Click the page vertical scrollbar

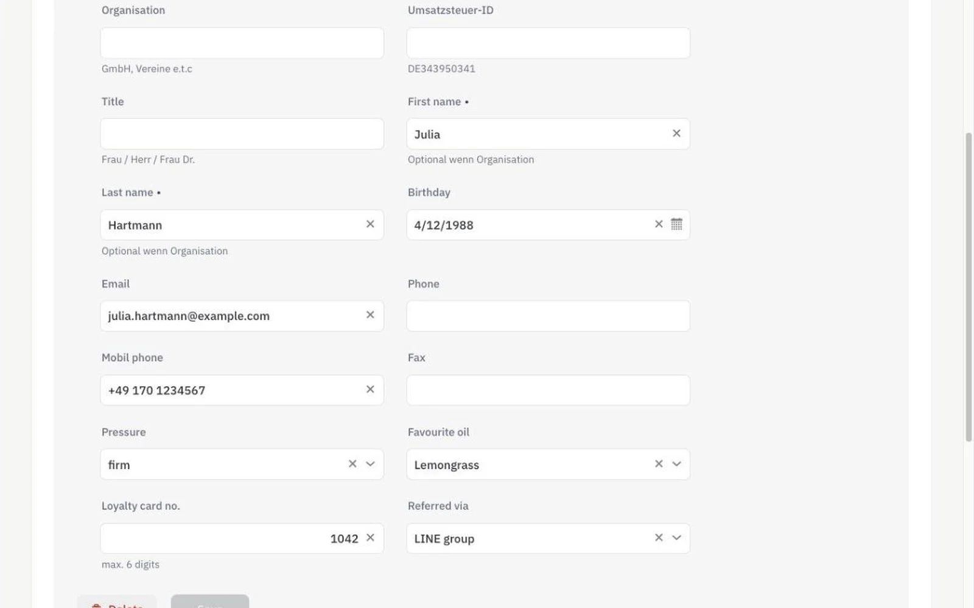(x=969, y=287)
